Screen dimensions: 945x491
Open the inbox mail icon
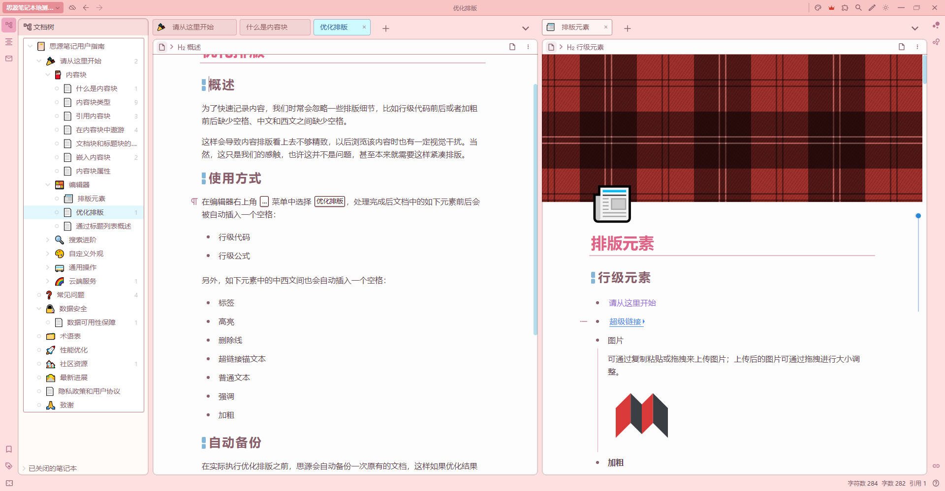(8, 58)
